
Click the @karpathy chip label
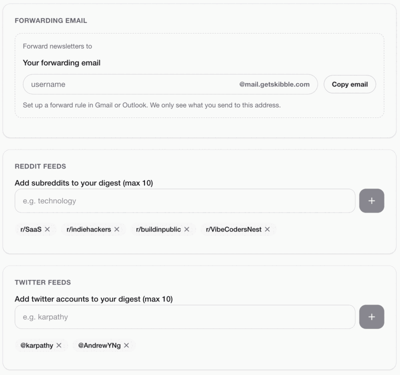[x=37, y=345]
